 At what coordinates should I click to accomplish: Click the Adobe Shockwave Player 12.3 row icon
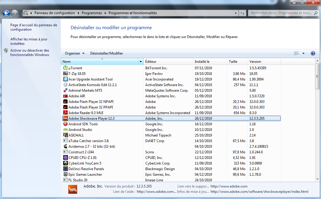pyautogui.click(x=65, y=118)
